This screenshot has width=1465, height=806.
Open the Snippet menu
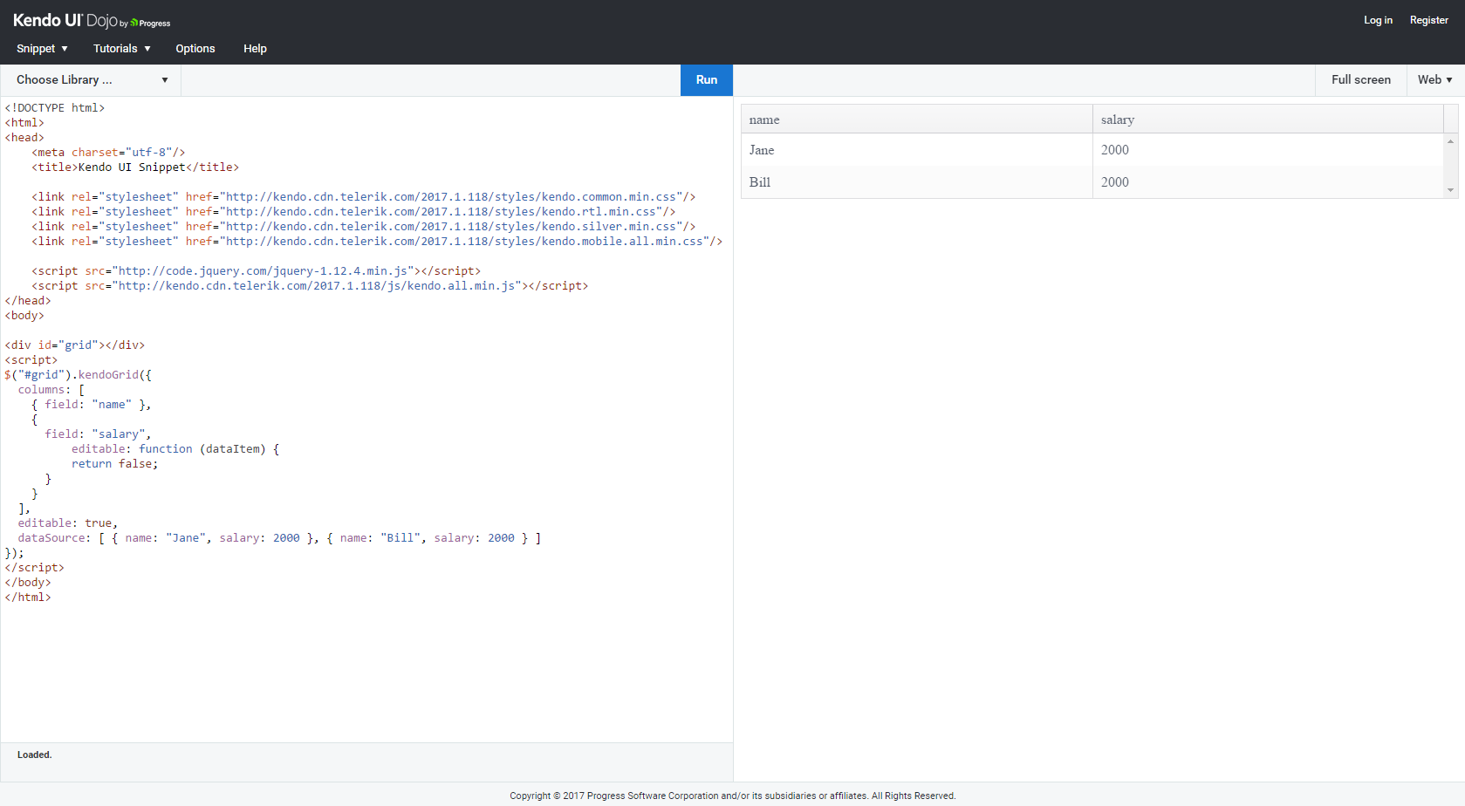pyautogui.click(x=42, y=49)
